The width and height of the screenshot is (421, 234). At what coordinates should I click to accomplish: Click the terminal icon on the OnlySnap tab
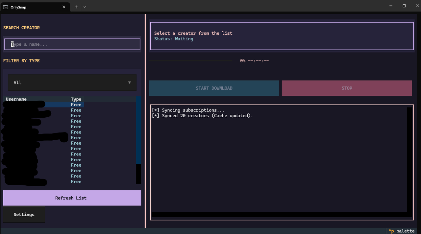coord(6,7)
